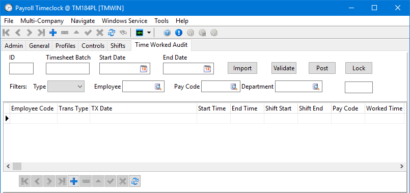Click the binoculars Search icon in toolbar

tap(123, 33)
